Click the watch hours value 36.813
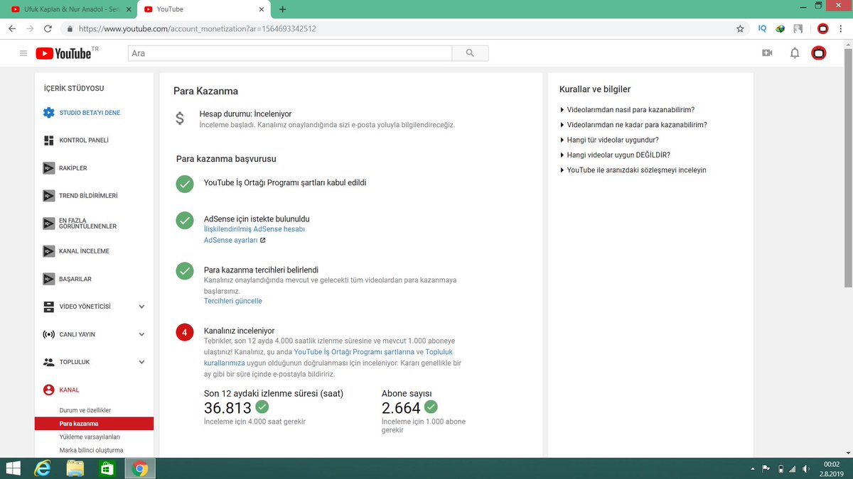This screenshot has height=479, width=853. 227,408
